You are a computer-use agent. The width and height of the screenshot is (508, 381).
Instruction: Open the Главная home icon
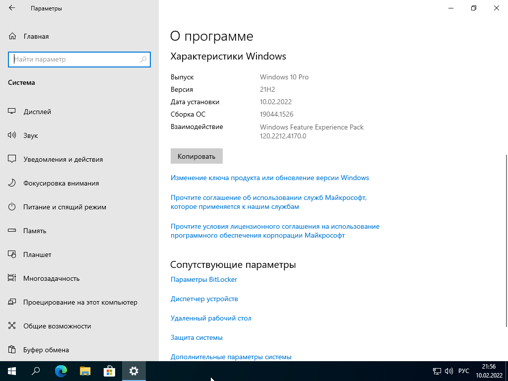click(x=12, y=36)
